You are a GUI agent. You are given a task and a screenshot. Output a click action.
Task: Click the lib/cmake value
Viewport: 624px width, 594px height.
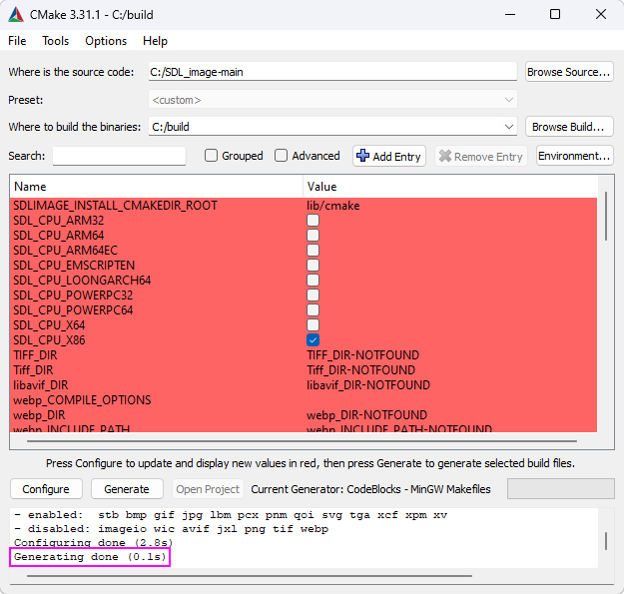coord(333,206)
